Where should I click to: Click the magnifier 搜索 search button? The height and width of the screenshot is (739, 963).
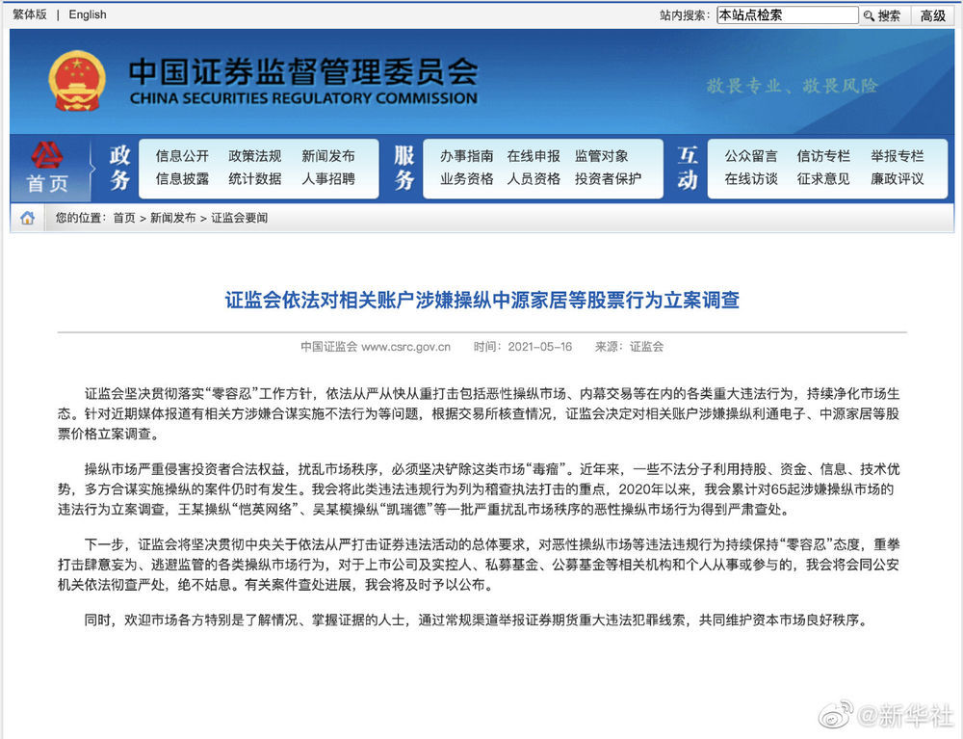(x=882, y=15)
